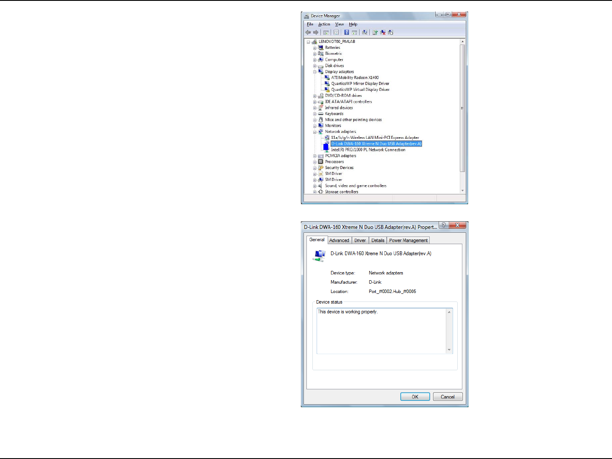Screen dimensions: 612x459
Task: Click the ATI Mobility Radeon X1400 device icon
Action: click(327, 78)
